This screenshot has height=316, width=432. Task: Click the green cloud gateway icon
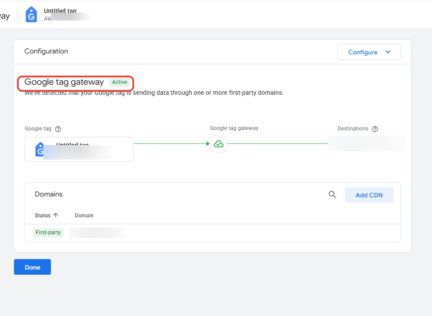tap(219, 143)
